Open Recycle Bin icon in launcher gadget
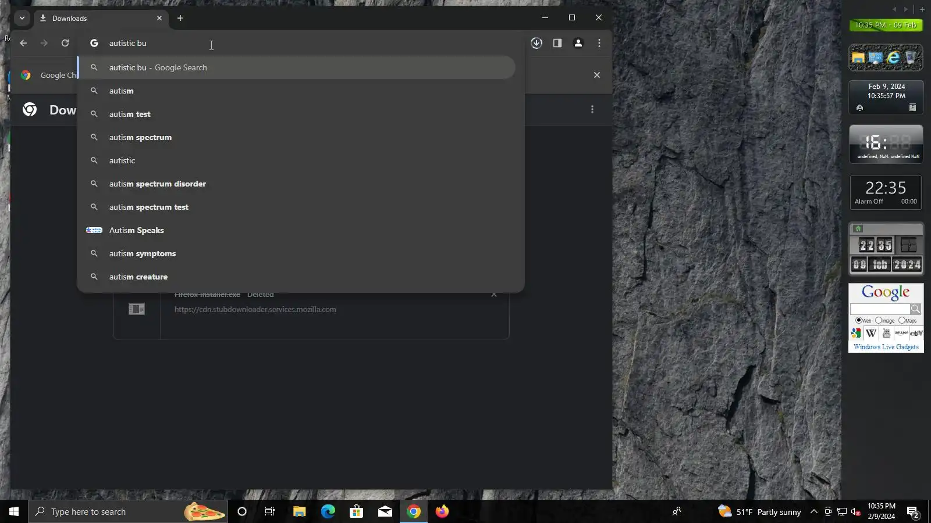 tap(911, 57)
